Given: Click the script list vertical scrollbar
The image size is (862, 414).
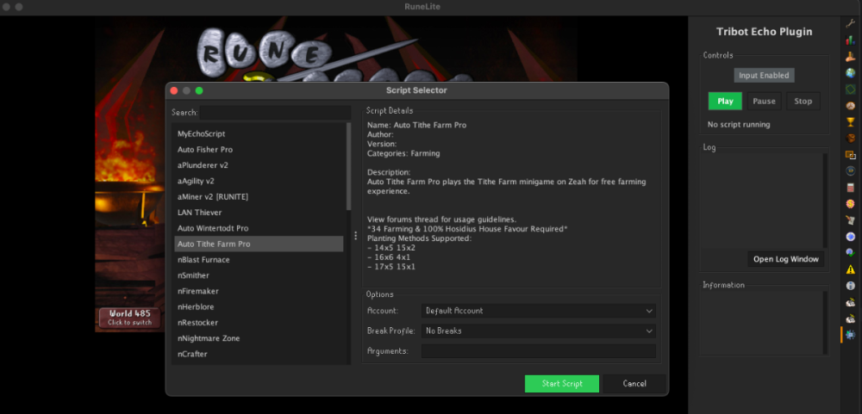Looking at the screenshot, I should pos(348,168).
